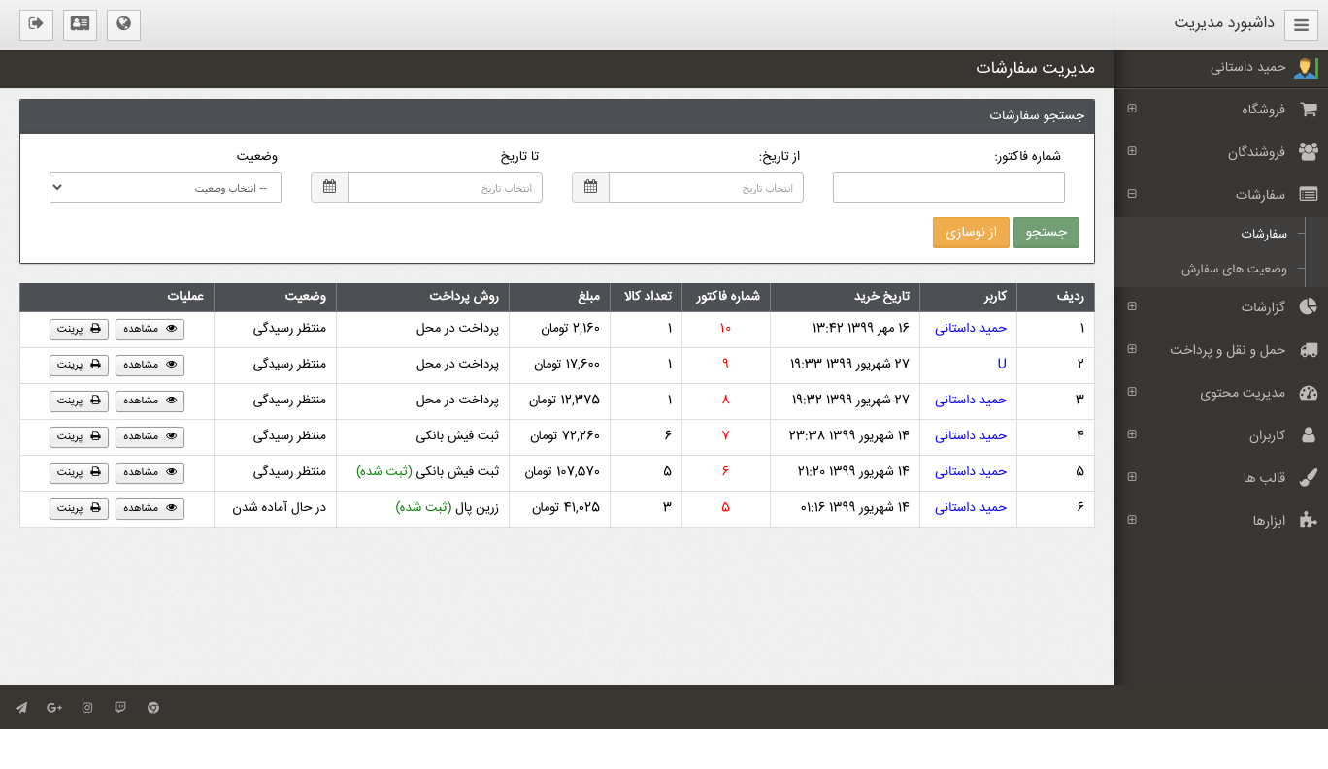The image size is (1328, 769).
Task: Open the Telegram icon in the footer
Action: click(21, 708)
